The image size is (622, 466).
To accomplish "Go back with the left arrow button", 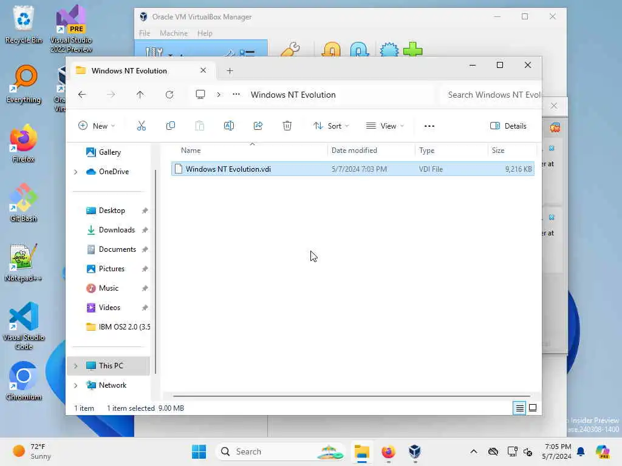I will 82,95.
